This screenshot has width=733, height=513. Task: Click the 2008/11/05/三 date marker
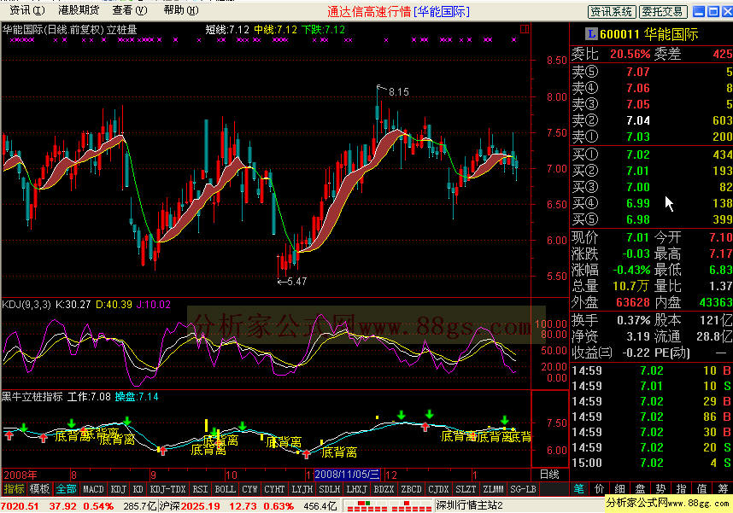tap(348, 475)
